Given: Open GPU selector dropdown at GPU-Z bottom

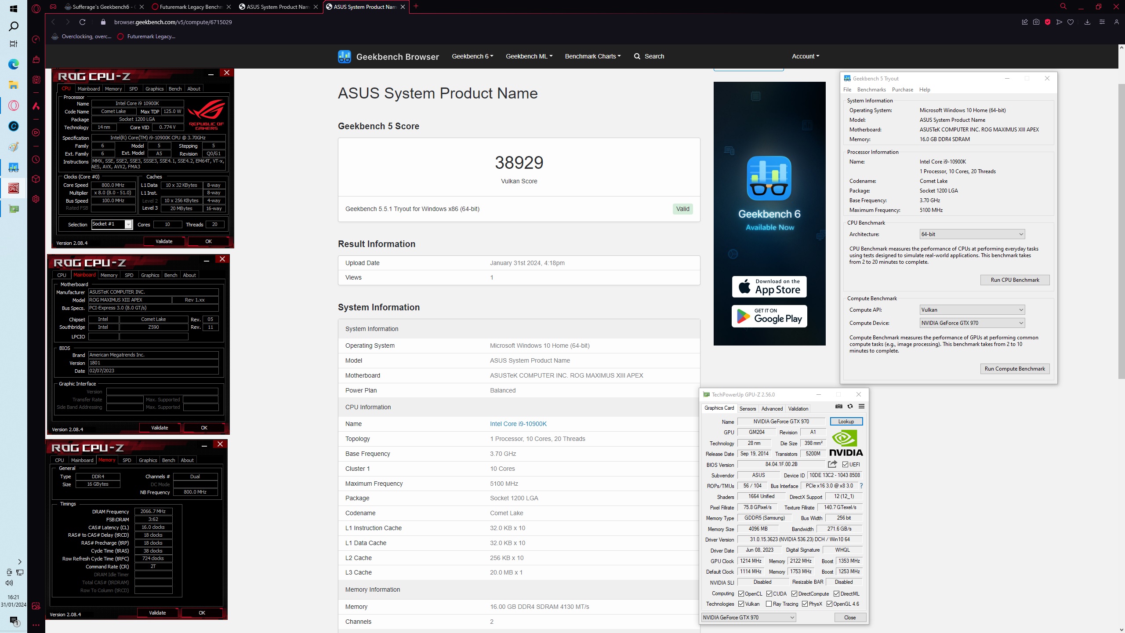Looking at the screenshot, I should click(x=748, y=618).
